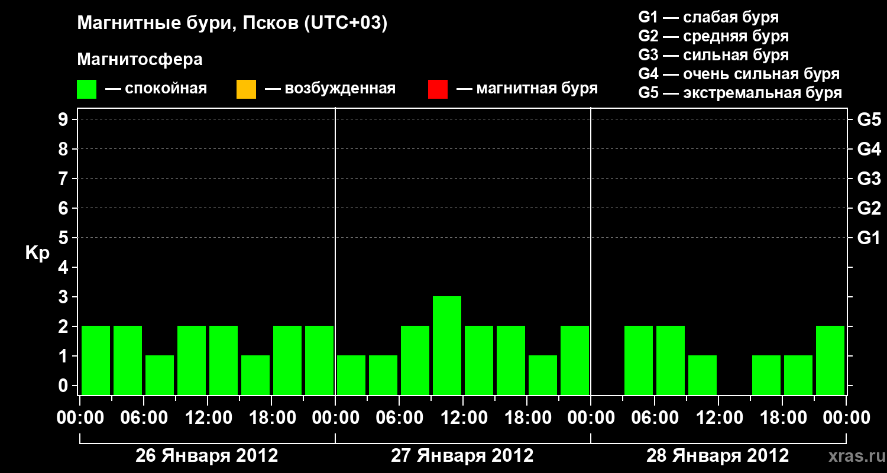Click the red 'магнитная буря' legend swatch
The width and height of the screenshot is (887, 473).
pyautogui.click(x=438, y=89)
